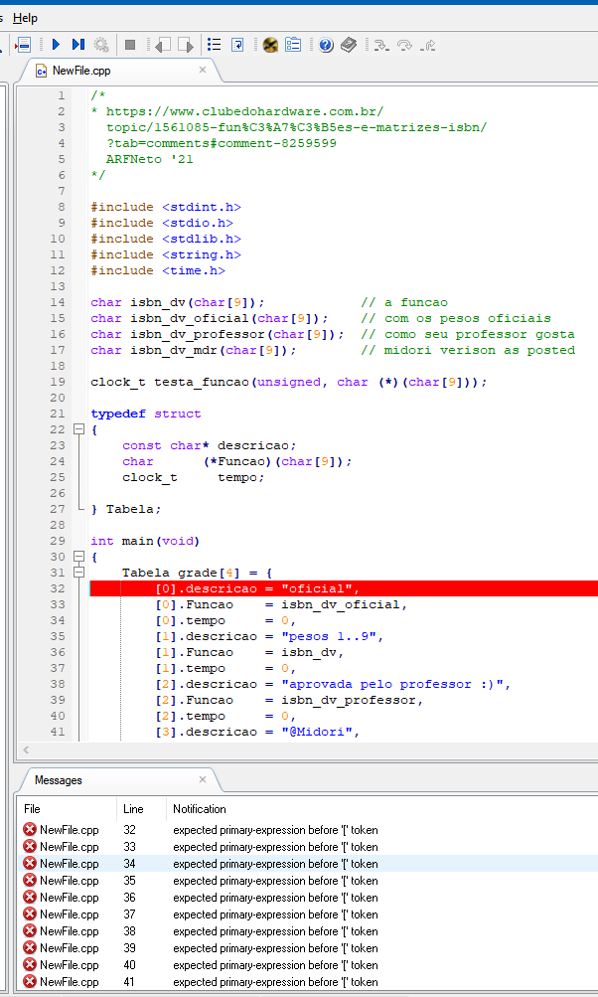Screen dimensions: 598x997
Task: Click the 'ARFNeto '21' comment line
Action: pos(149,159)
